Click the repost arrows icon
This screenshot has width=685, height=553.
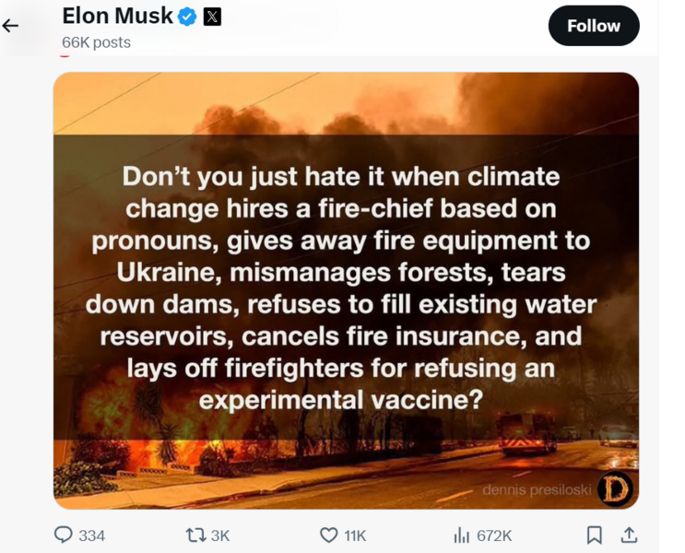(196, 535)
